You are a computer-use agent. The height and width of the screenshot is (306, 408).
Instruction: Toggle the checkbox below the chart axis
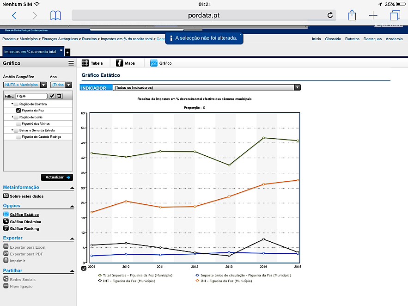(x=84, y=268)
